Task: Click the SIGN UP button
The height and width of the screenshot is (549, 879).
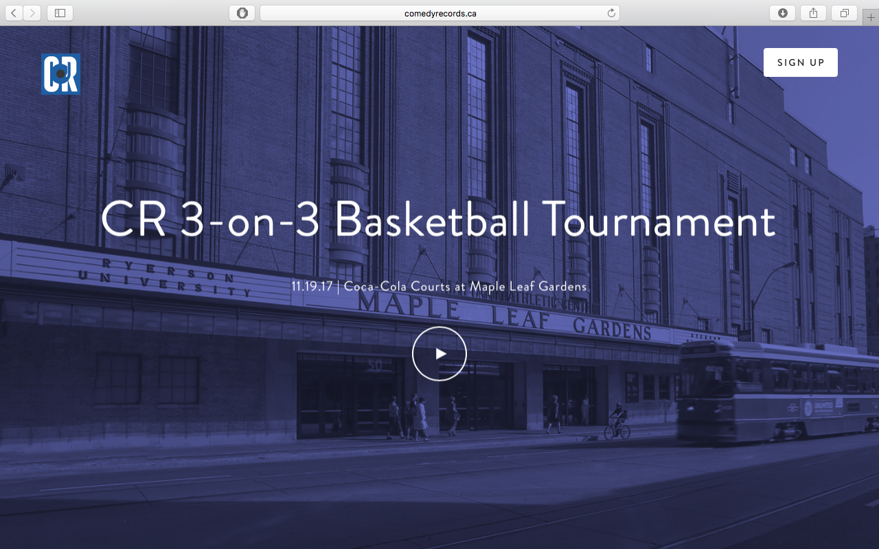Action: point(801,62)
